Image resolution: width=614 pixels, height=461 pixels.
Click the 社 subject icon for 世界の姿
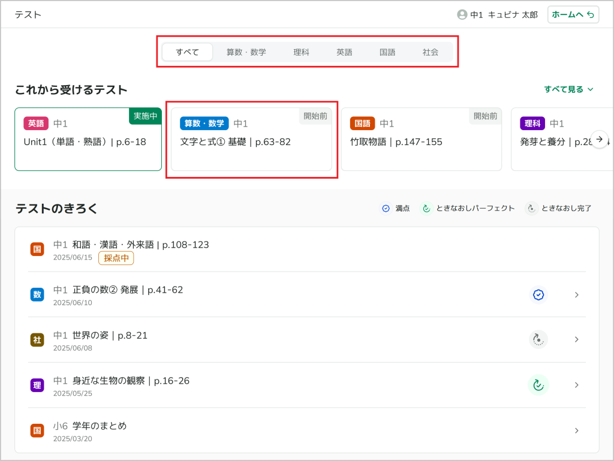click(x=37, y=340)
